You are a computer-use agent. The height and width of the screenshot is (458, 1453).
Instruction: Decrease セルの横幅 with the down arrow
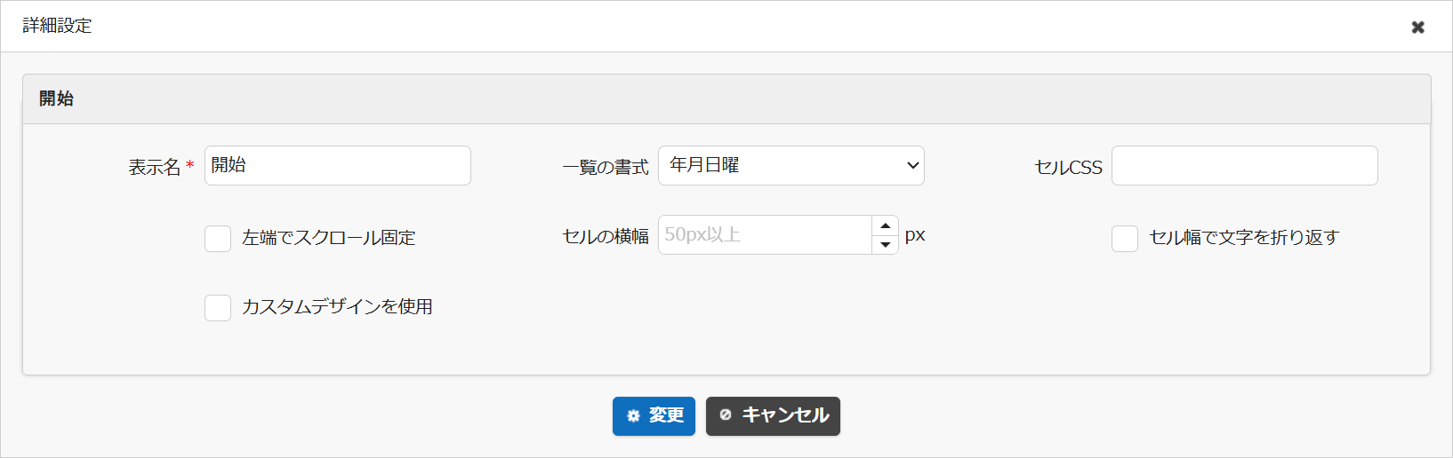pyautogui.click(x=886, y=244)
